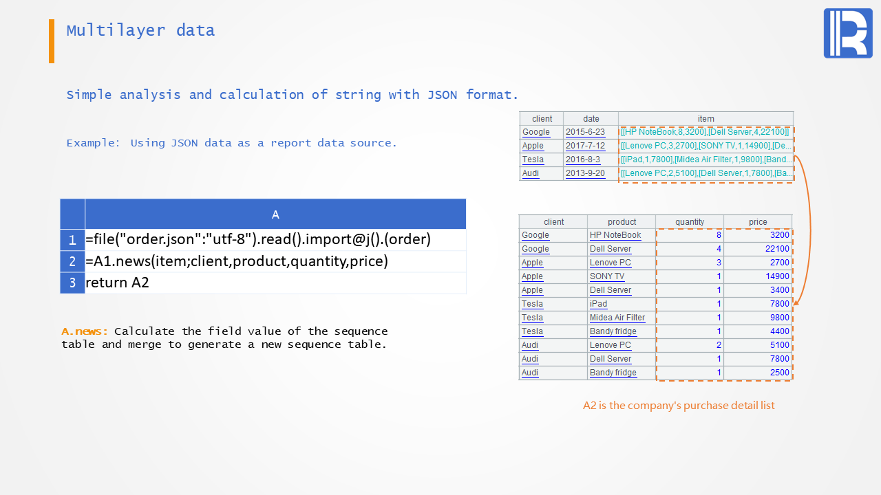Select the date cell 2015-6-23
The image size is (881, 495).
[591, 132]
